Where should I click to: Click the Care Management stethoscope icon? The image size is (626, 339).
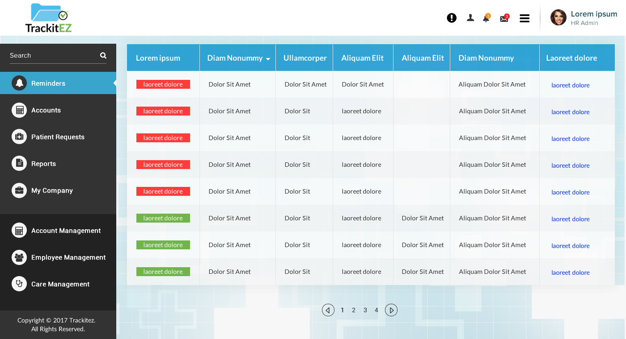(x=19, y=284)
